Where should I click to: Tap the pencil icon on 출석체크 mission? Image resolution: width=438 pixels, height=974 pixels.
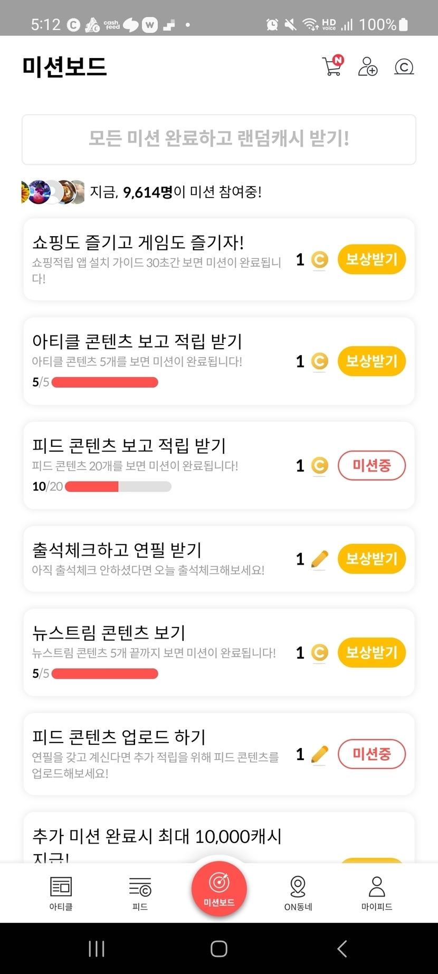click(x=320, y=559)
